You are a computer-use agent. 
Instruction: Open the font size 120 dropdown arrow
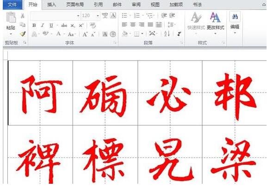98,16
